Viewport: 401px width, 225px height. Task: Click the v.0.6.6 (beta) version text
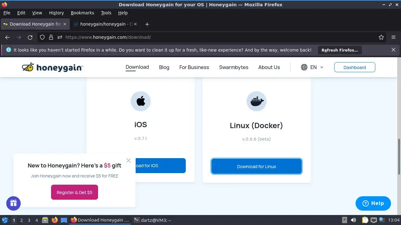[x=256, y=139]
